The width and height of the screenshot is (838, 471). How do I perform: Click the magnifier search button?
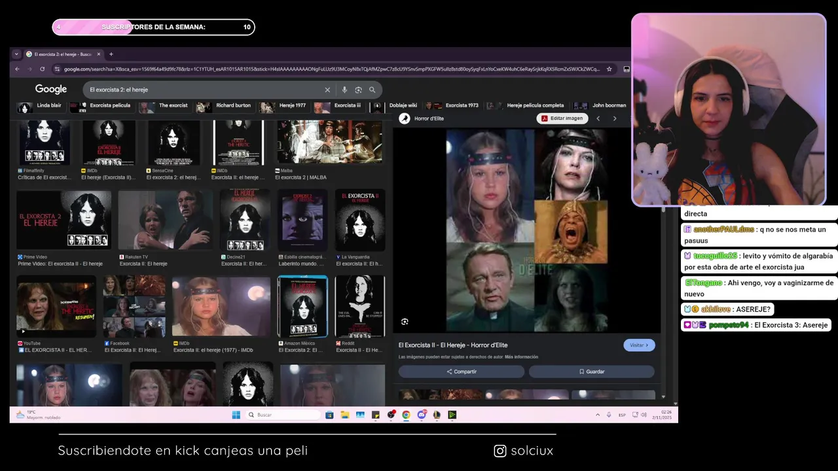(372, 90)
